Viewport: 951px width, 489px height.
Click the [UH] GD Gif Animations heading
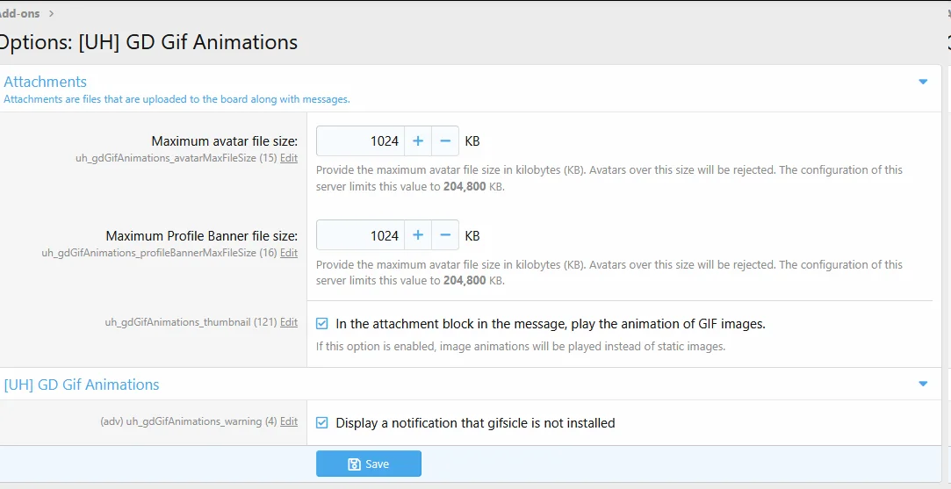click(82, 385)
